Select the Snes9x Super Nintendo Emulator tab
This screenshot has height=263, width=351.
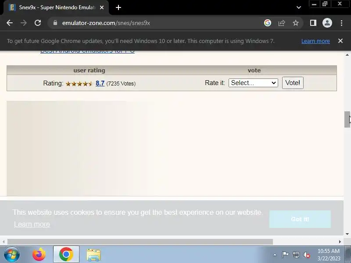click(x=56, y=7)
